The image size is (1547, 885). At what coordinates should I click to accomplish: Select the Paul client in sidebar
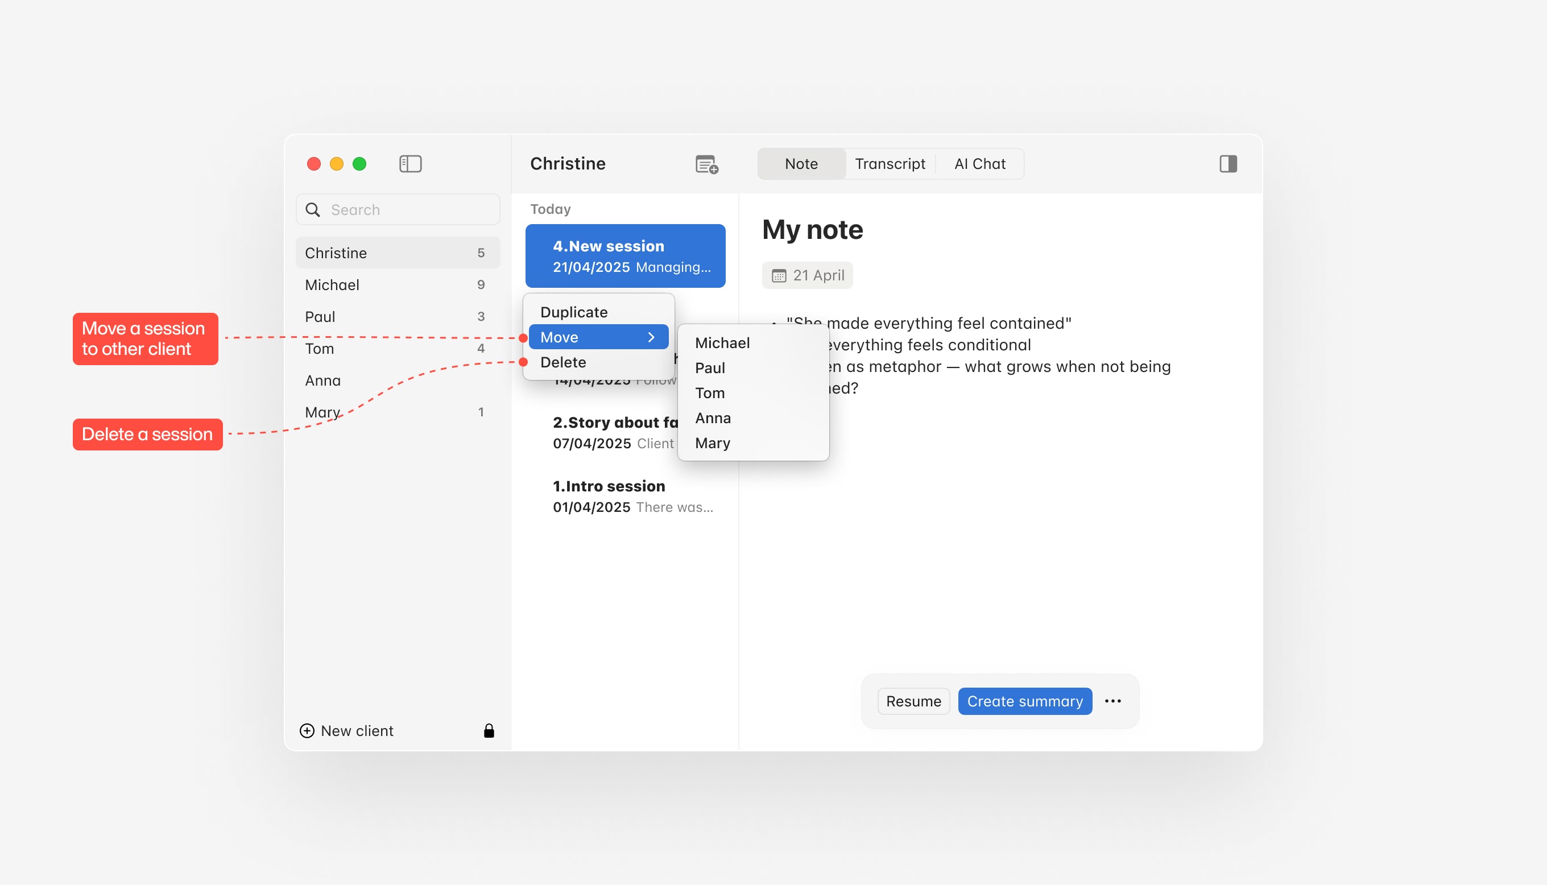tap(320, 317)
